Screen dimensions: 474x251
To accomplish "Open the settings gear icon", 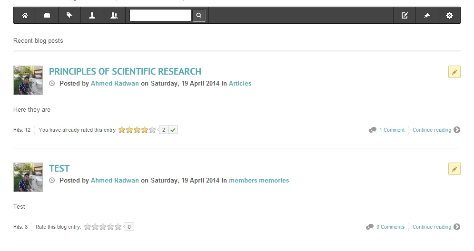I will pos(449,16).
